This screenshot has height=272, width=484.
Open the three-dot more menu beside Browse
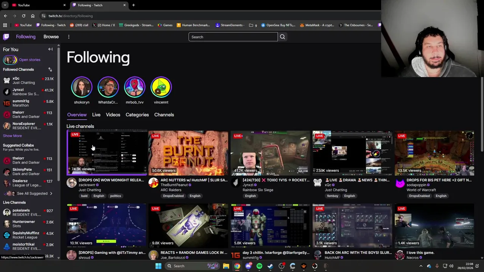69,37
